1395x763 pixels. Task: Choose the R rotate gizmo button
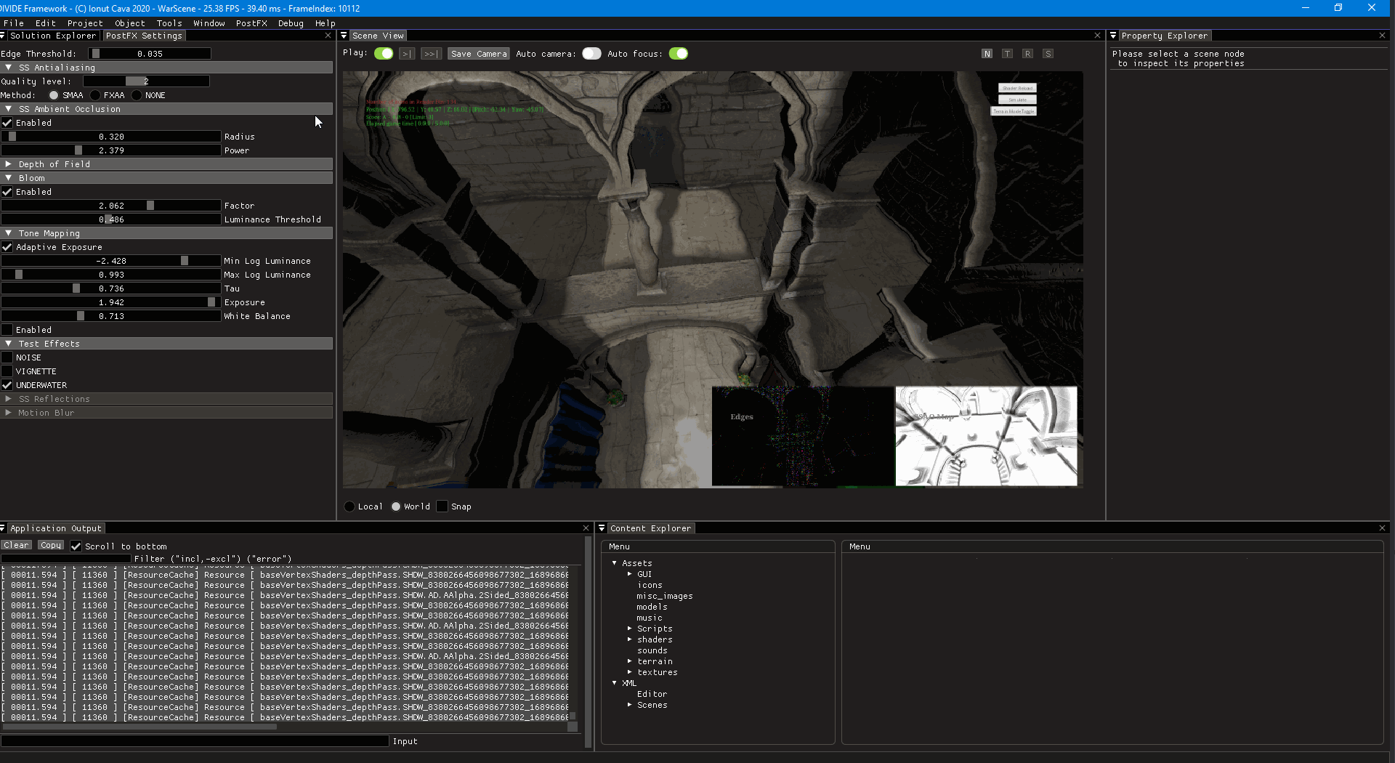coord(1027,54)
